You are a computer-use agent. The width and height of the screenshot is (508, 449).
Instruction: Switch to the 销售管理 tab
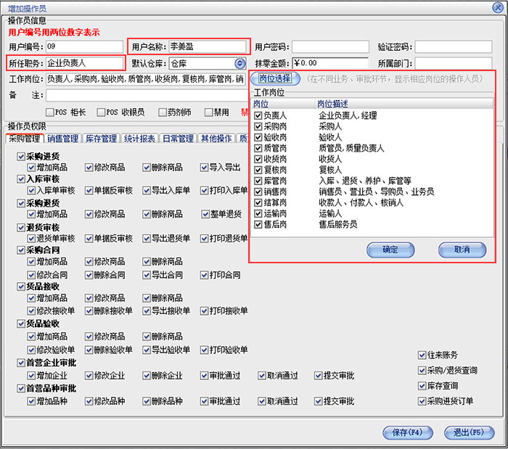[x=62, y=139]
